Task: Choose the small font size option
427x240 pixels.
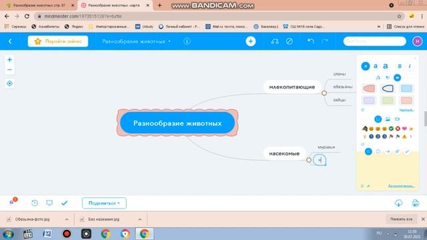Action: pos(366,66)
